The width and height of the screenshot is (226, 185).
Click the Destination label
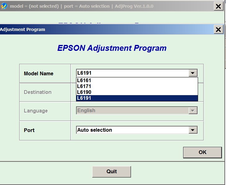coord(38,92)
